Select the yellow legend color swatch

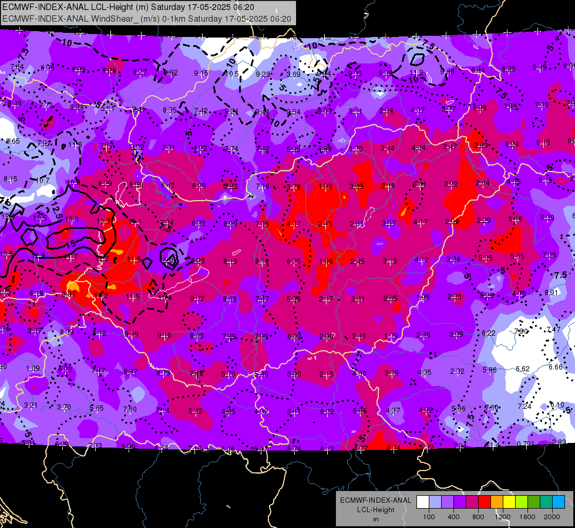tap(509, 502)
